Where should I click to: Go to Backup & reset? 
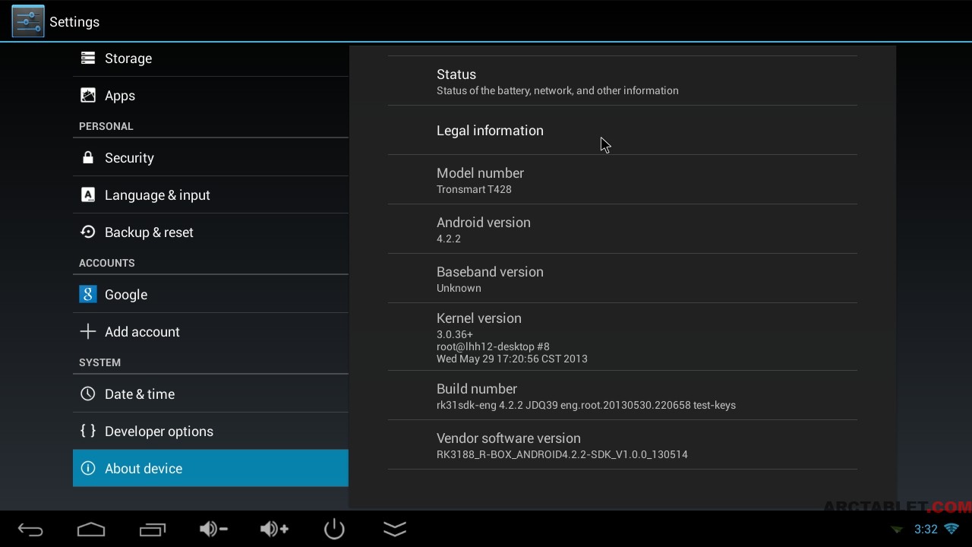click(149, 232)
